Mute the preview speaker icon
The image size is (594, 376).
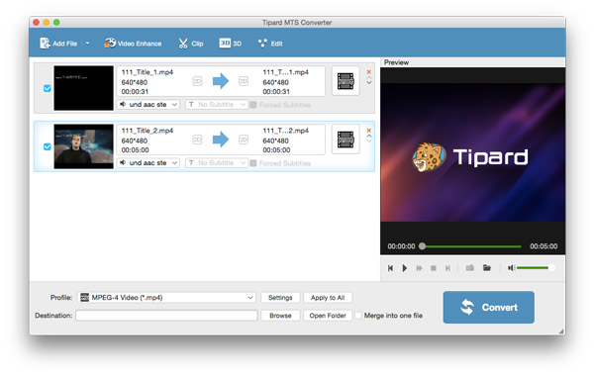(511, 268)
